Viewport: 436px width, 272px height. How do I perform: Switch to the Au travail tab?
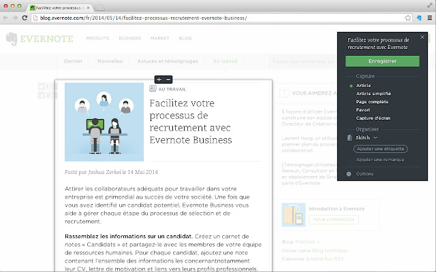[x=225, y=61]
